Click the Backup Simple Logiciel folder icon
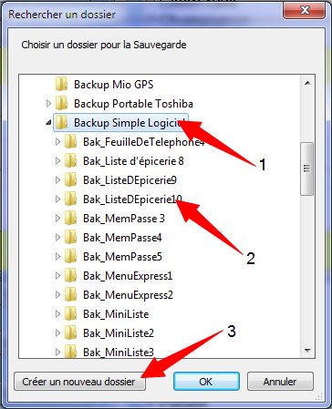This screenshot has height=409, width=332. pyautogui.click(x=61, y=123)
